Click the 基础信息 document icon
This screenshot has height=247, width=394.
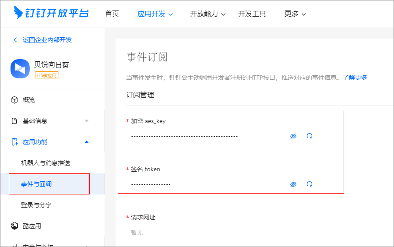(x=14, y=121)
